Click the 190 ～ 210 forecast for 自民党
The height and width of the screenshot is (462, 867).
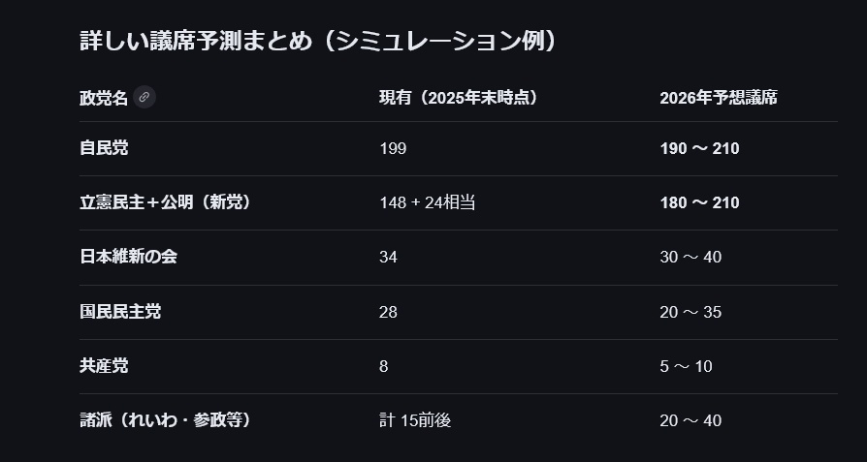699,148
